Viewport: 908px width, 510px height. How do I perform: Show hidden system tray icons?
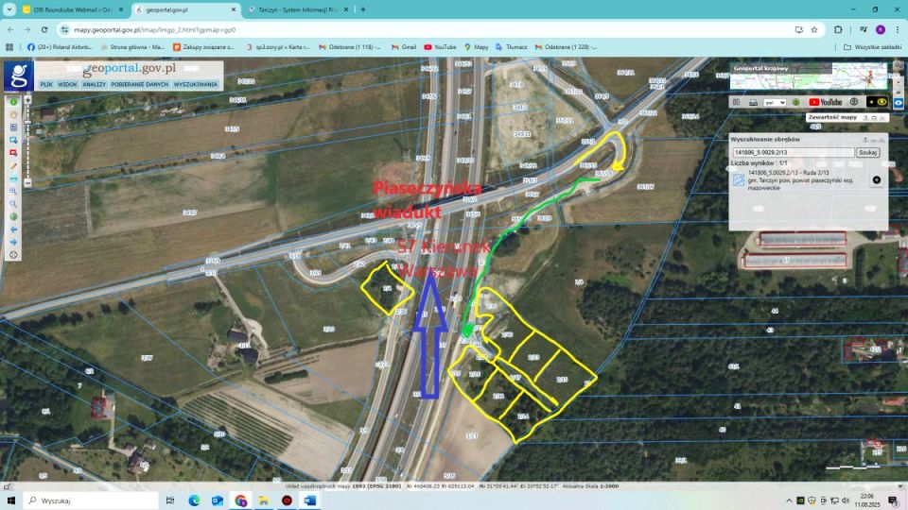pos(789,501)
